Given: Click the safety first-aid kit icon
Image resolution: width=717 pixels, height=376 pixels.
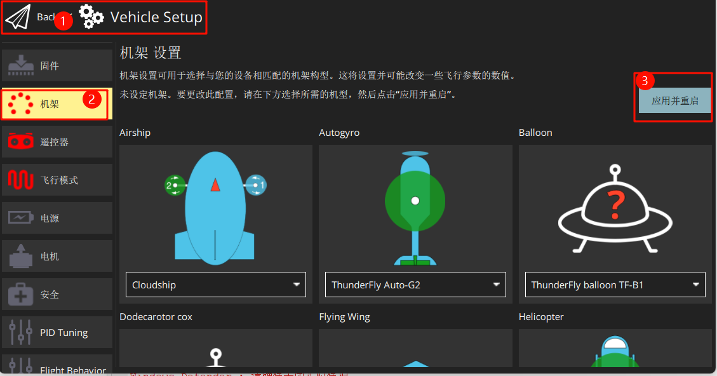Looking at the screenshot, I should (x=20, y=295).
